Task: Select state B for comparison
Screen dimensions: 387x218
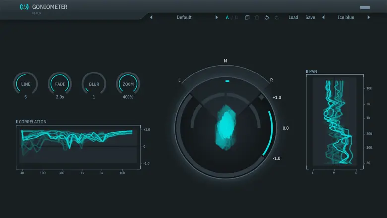Action: [236, 17]
